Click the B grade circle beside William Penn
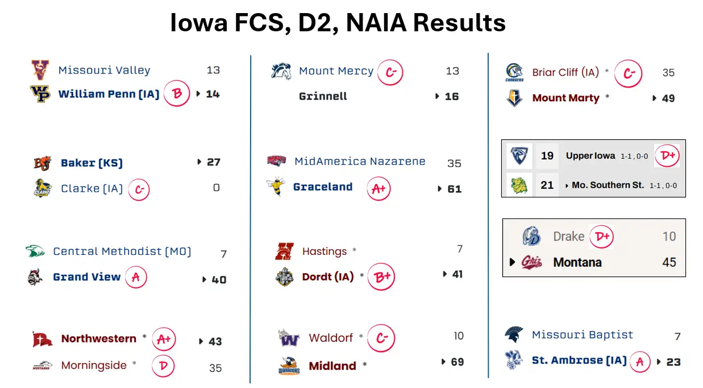This screenshot has width=703, height=388. coord(177,94)
